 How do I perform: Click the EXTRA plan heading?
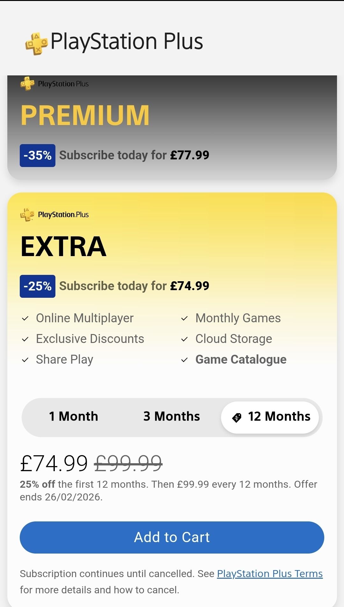pyautogui.click(x=63, y=246)
